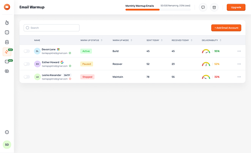Click the Search input field
Viewport: 251px width, 153px height.
pos(52,28)
